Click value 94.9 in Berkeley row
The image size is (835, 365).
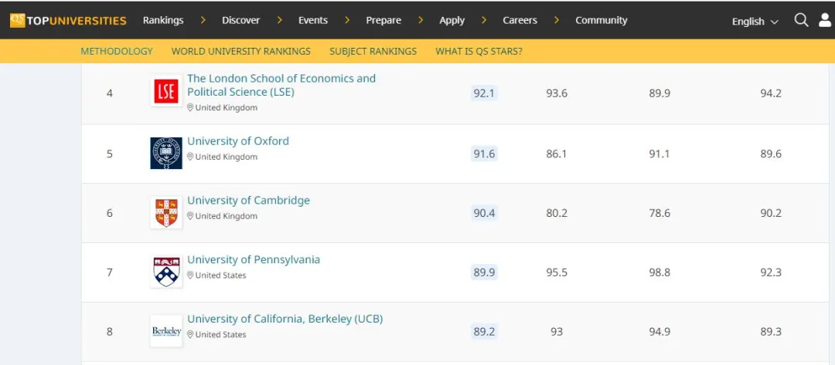(x=659, y=332)
